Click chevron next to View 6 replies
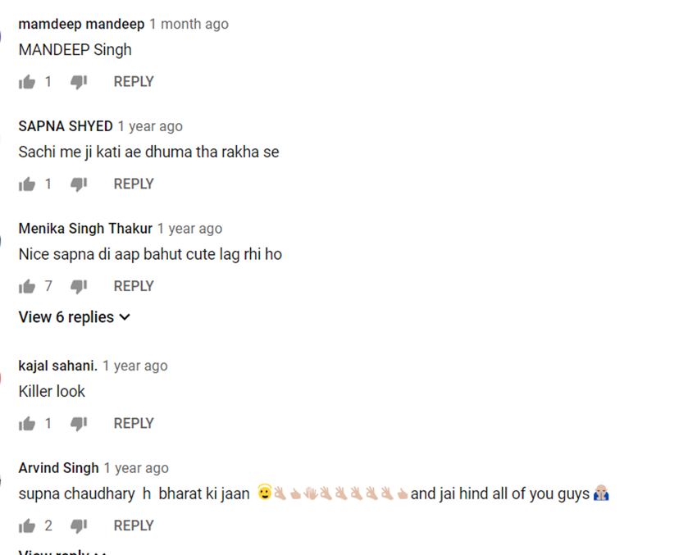 point(125,317)
